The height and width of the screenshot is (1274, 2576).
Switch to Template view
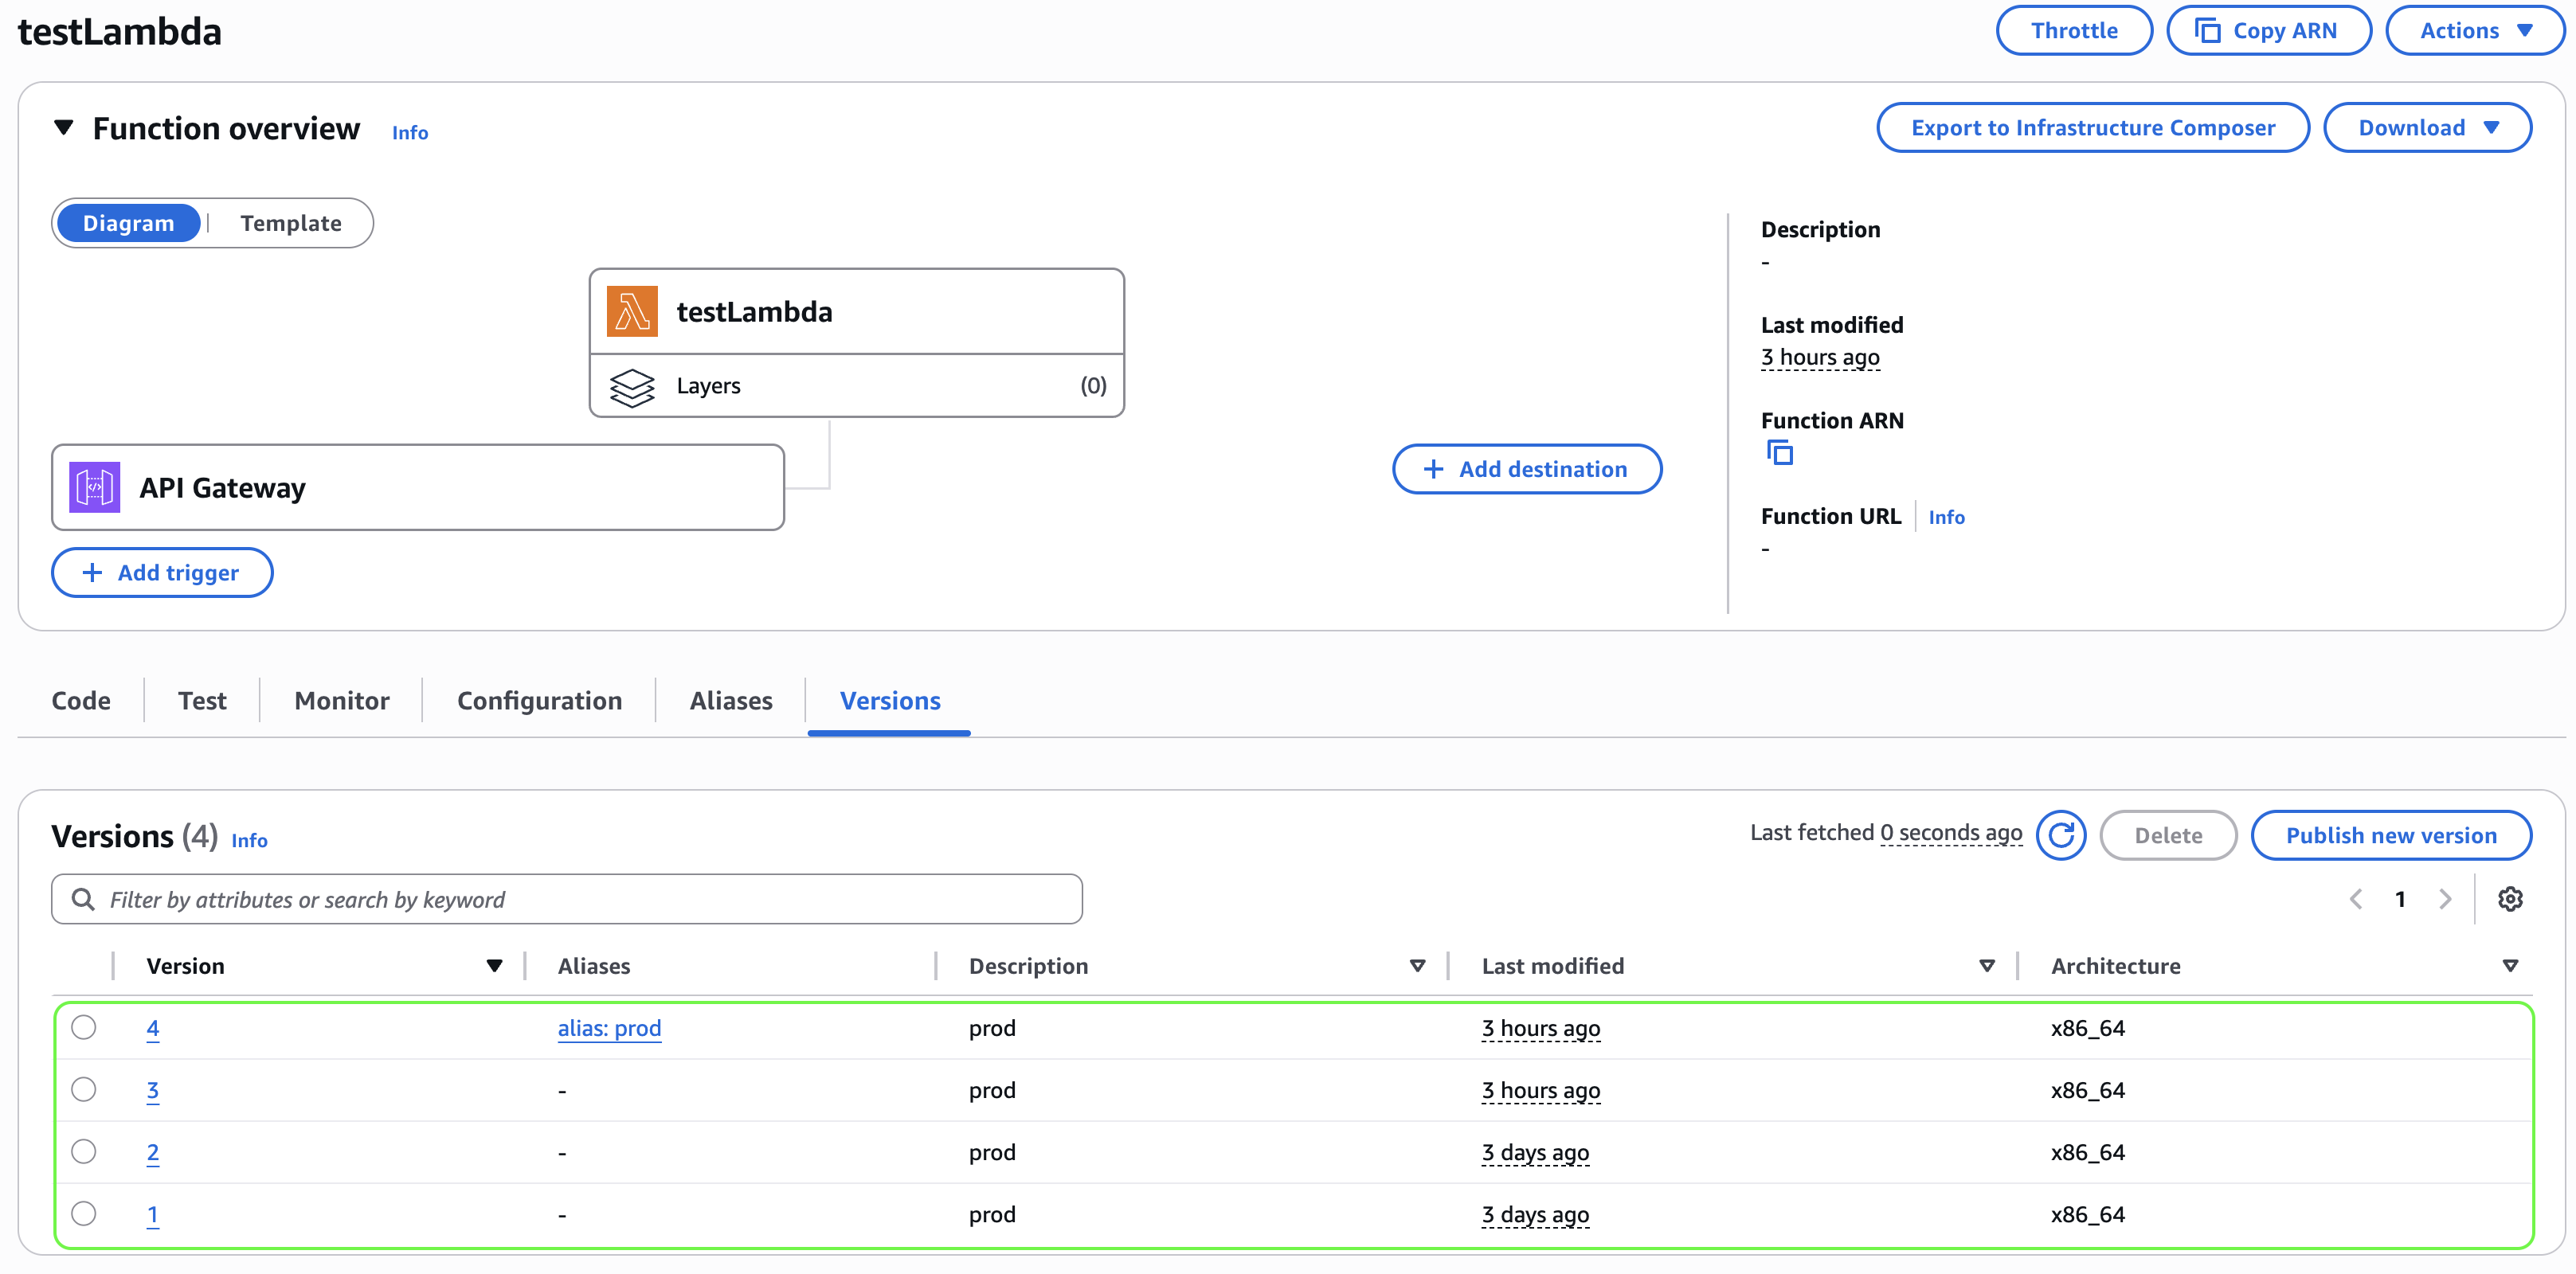(x=291, y=223)
